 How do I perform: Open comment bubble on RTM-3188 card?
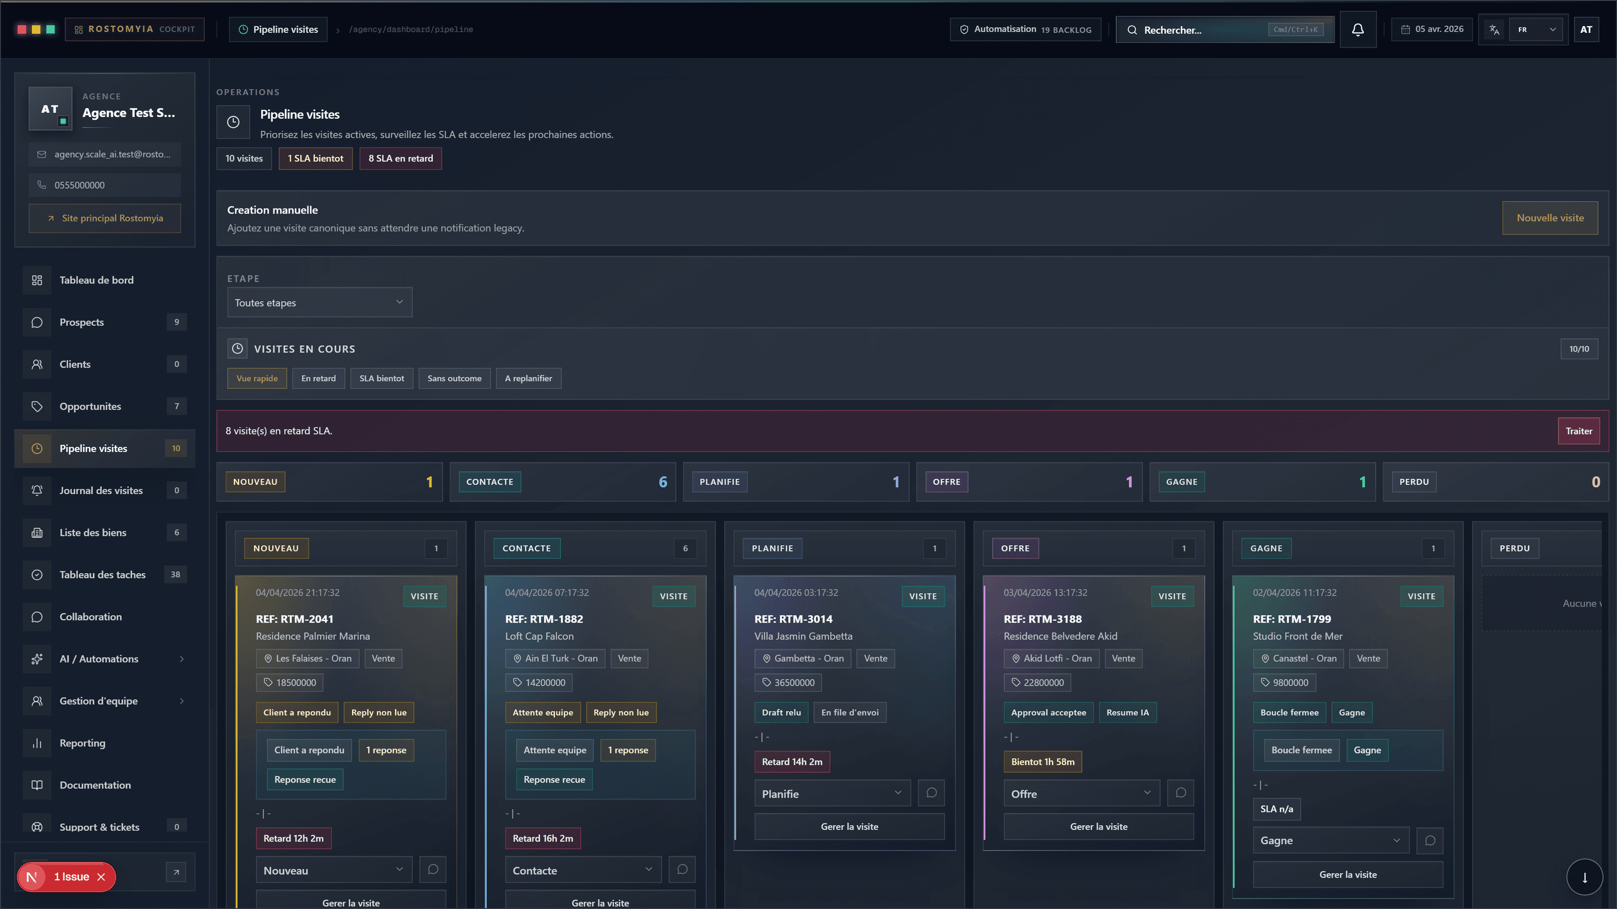click(x=1181, y=793)
